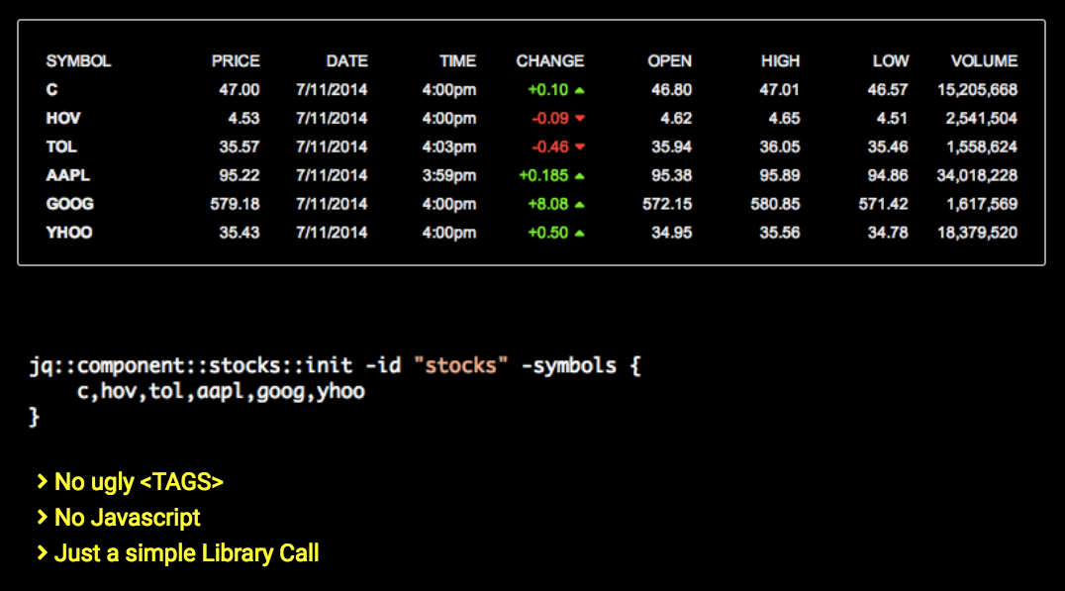The height and width of the screenshot is (591, 1065).
Task: Click the "Just a simple Library Call" bullet
Action: point(186,553)
